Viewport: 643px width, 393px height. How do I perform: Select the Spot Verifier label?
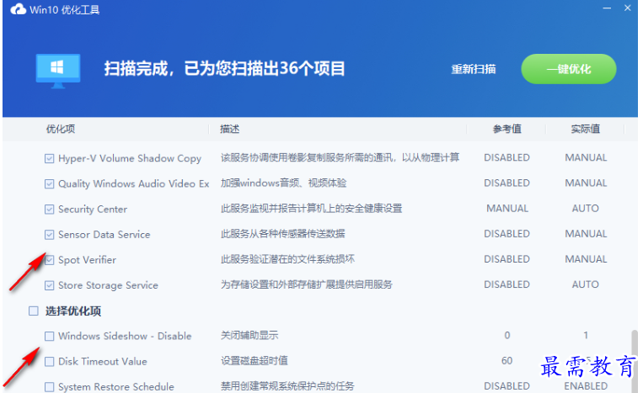click(87, 260)
